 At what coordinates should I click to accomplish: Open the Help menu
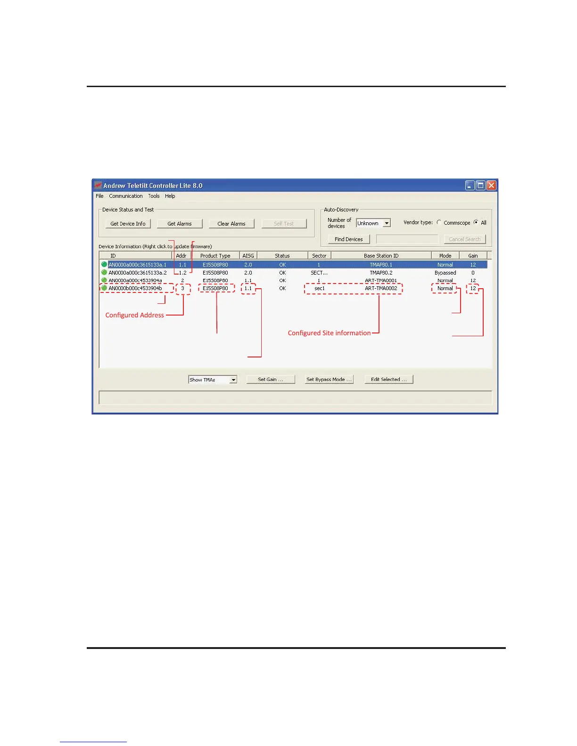pos(170,196)
